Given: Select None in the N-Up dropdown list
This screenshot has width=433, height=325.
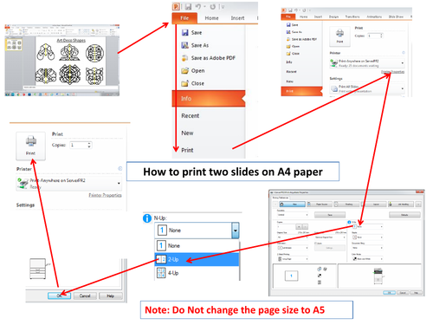Looking at the screenshot, I should [x=197, y=246].
